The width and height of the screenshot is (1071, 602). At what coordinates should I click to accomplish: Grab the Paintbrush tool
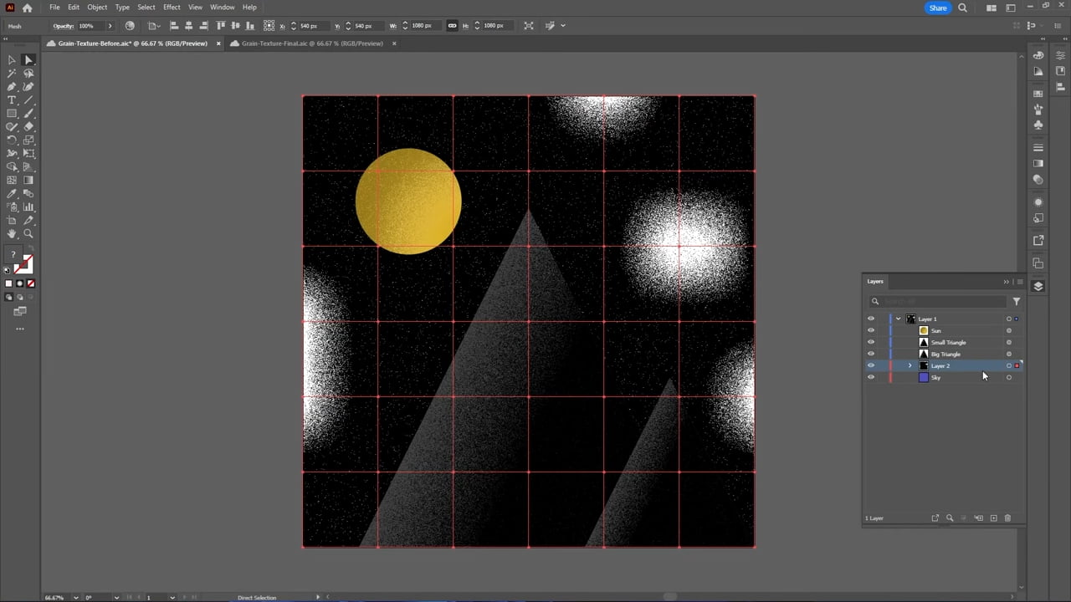pyautogui.click(x=28, y=113)
